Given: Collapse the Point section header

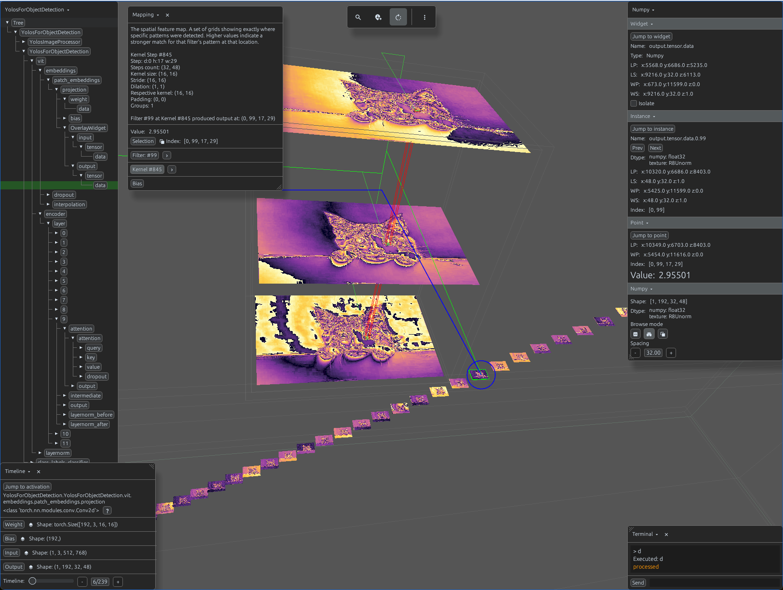Looking at the screenshot, I should pos(640,223).
